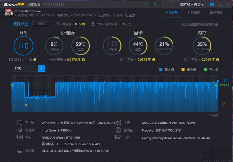Click the green 平均值 legend swatch
233x162 pixels.
pos(205,69)
